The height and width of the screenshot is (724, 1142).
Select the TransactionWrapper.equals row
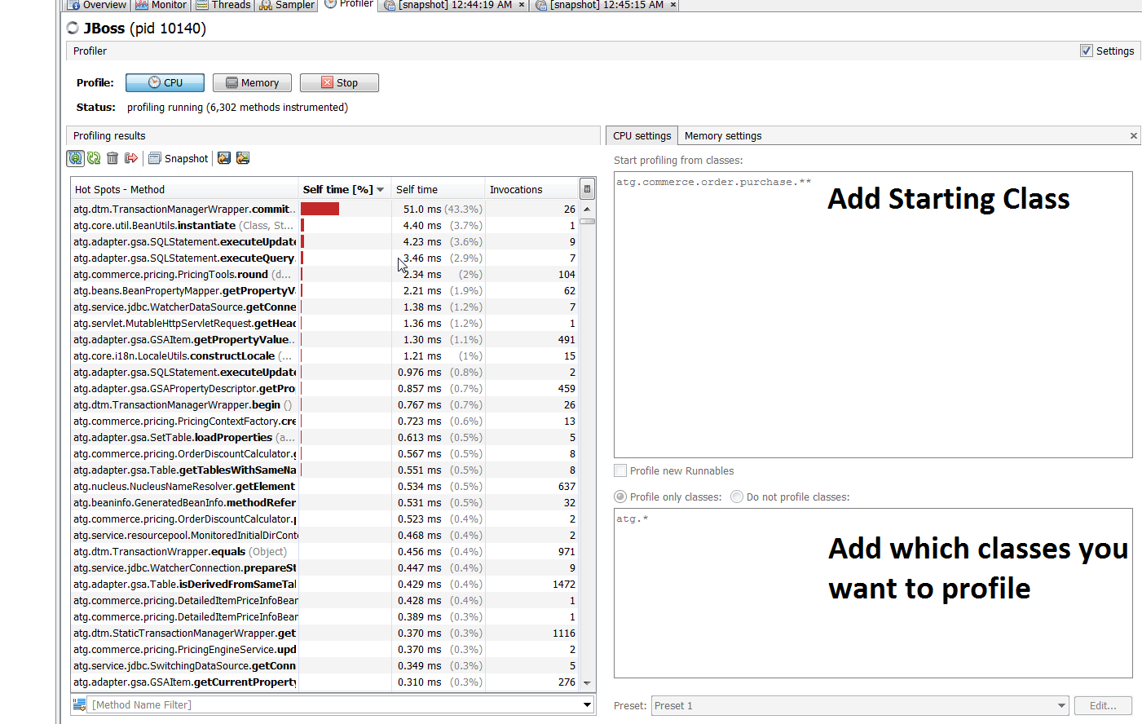324,551
